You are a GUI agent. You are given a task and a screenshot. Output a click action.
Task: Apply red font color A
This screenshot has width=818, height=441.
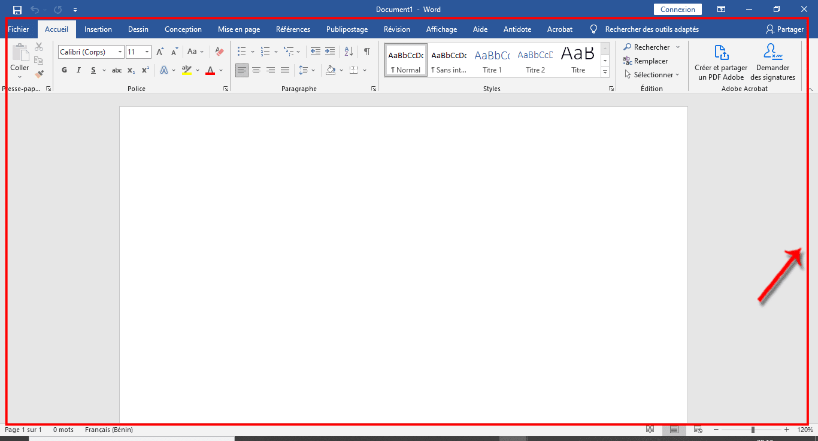210,70
